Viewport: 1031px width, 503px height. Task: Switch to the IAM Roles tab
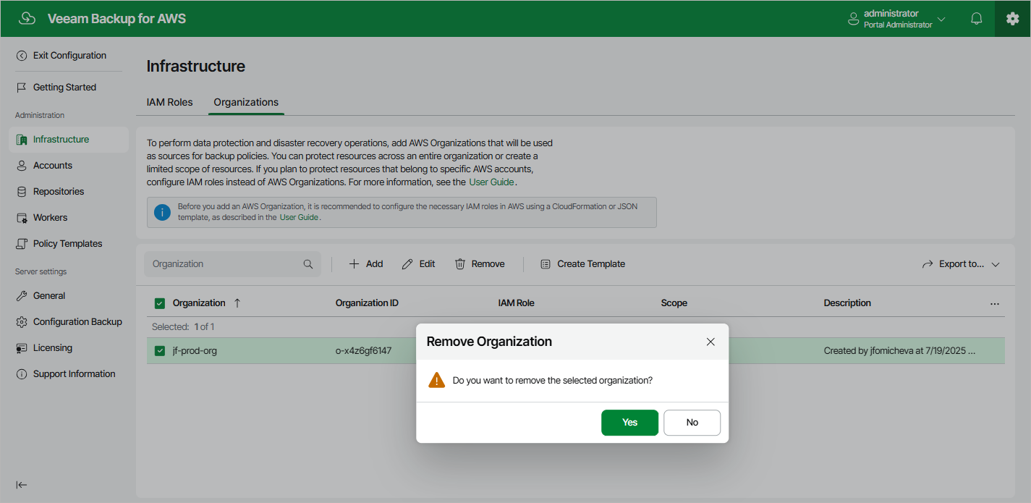(x=170, y=102)
